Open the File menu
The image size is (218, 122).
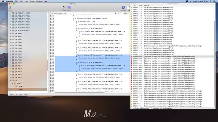tap(16, 1)
